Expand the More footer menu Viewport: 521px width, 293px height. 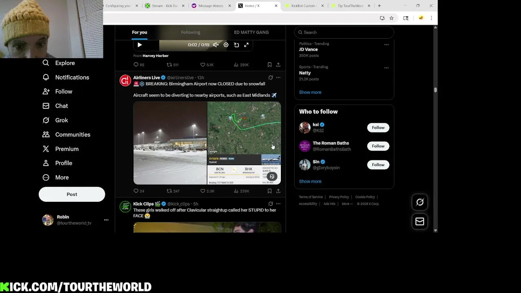[x=347, y=204]
